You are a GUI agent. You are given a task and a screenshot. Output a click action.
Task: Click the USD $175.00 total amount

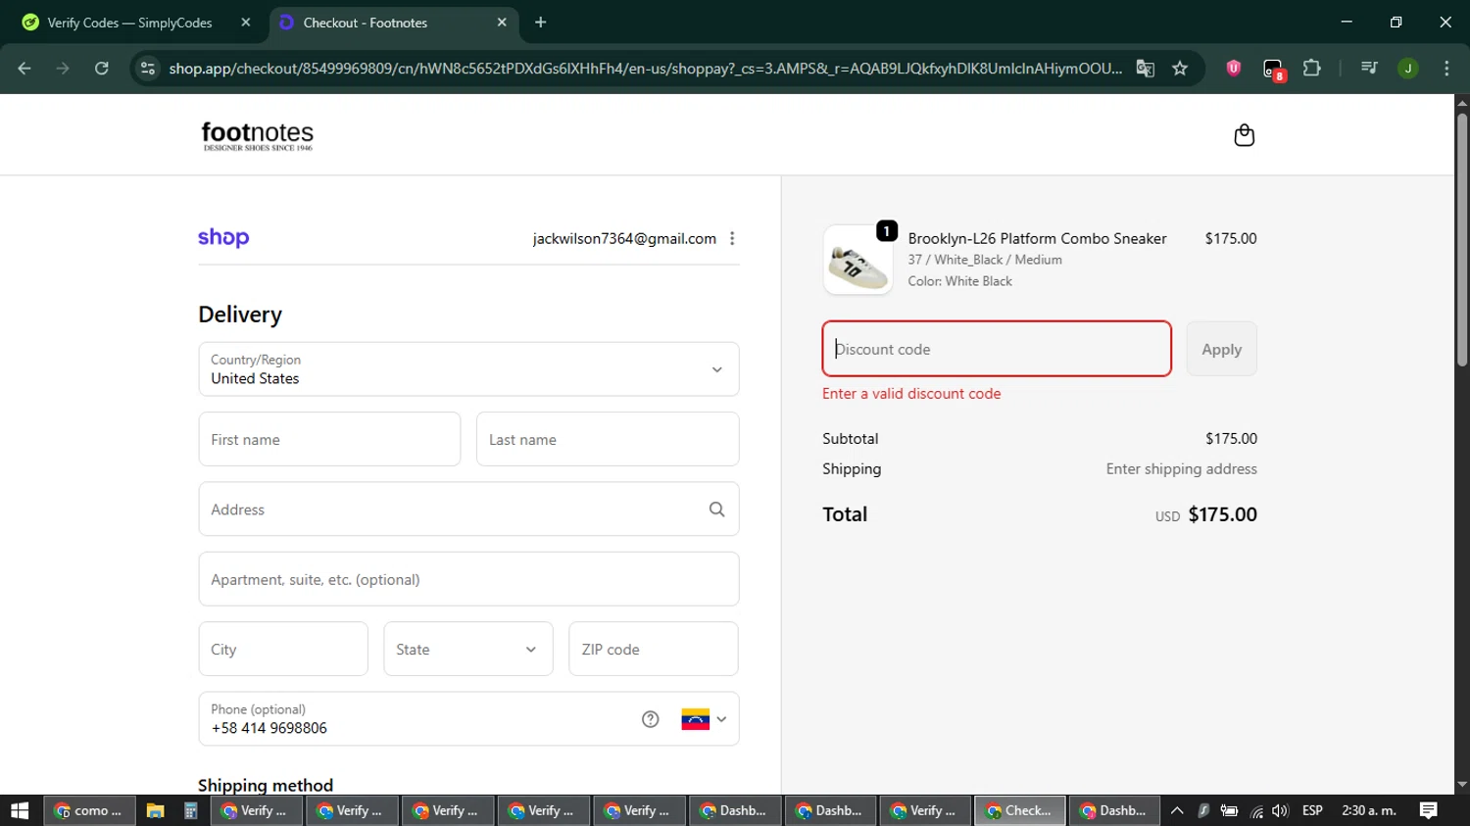point(1206,514)
